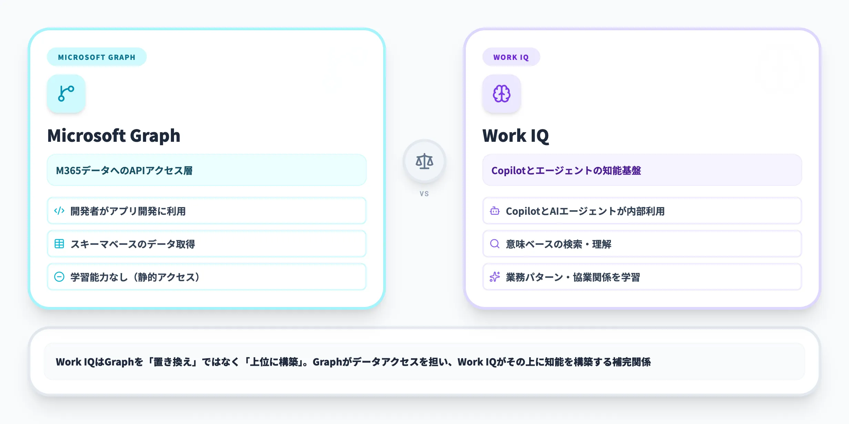Screen dimensions: 849x424
Task: Select the robot icon beside CopilotとAIエージェントが内部利用
Action: pos(494,211)
